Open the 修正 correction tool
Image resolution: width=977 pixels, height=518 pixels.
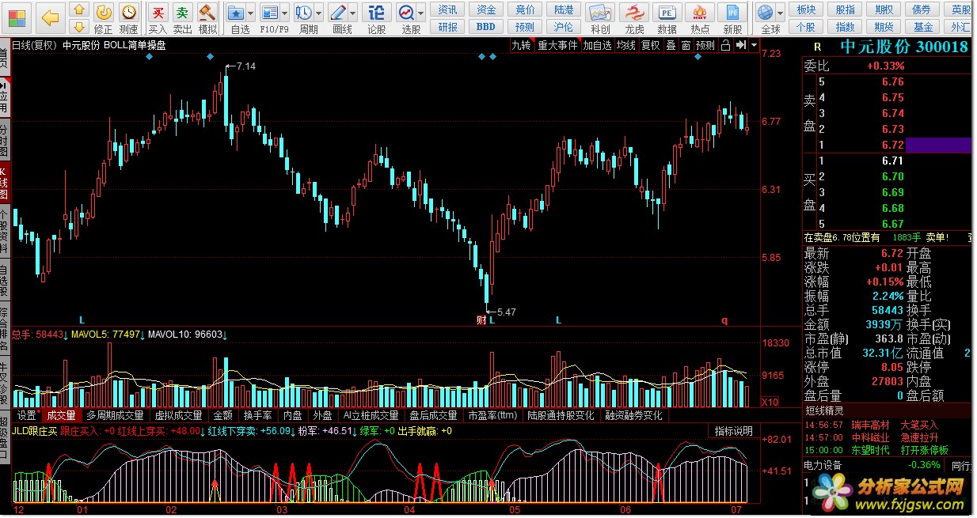pos(104,17)
